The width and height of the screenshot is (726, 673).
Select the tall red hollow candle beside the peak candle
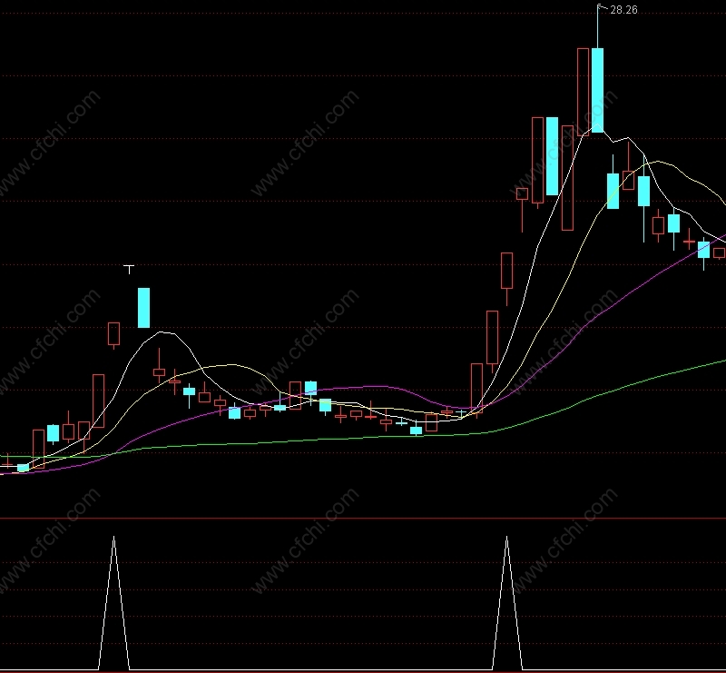pyautogui.click(x=583, y=92)
